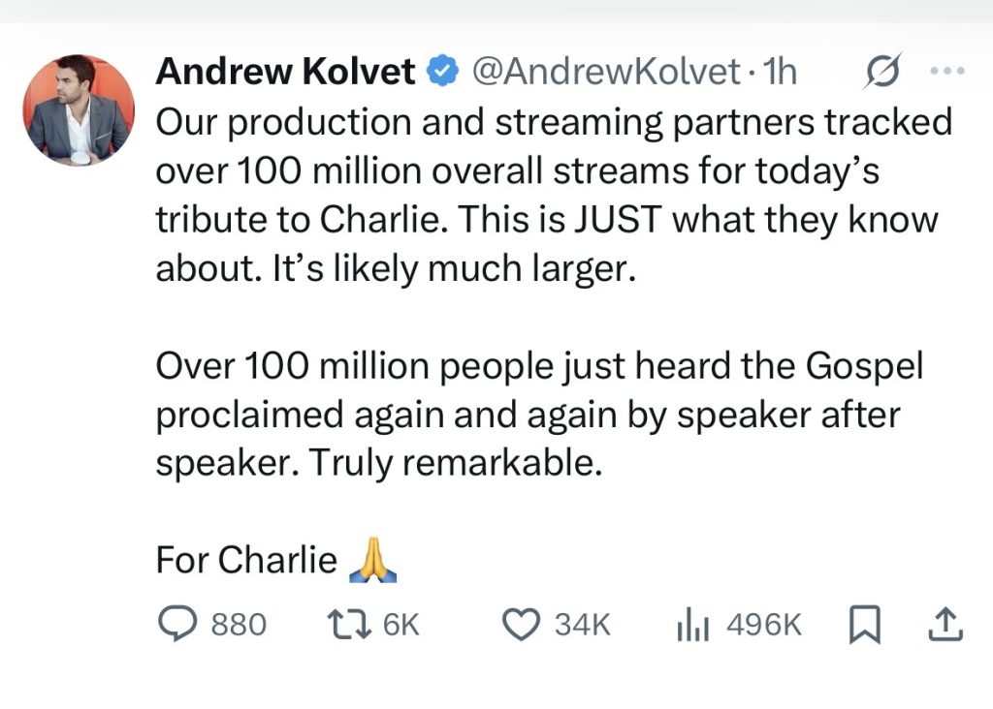Open Andrew Kolvet's profile photo

(x=80, y=108)
